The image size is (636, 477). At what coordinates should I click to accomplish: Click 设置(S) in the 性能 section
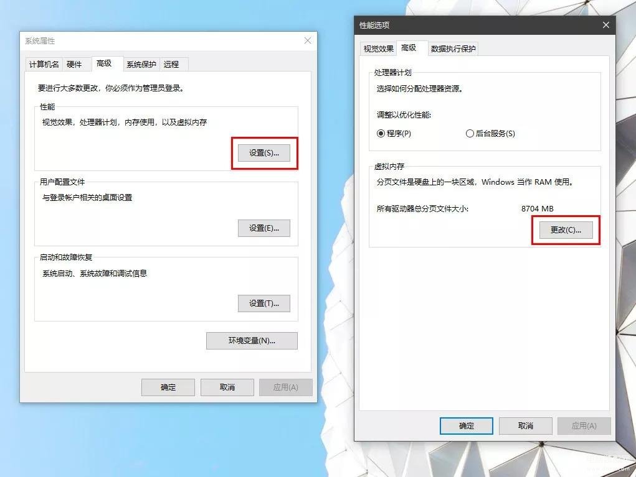pyautogui.click(x=264, y=153)
